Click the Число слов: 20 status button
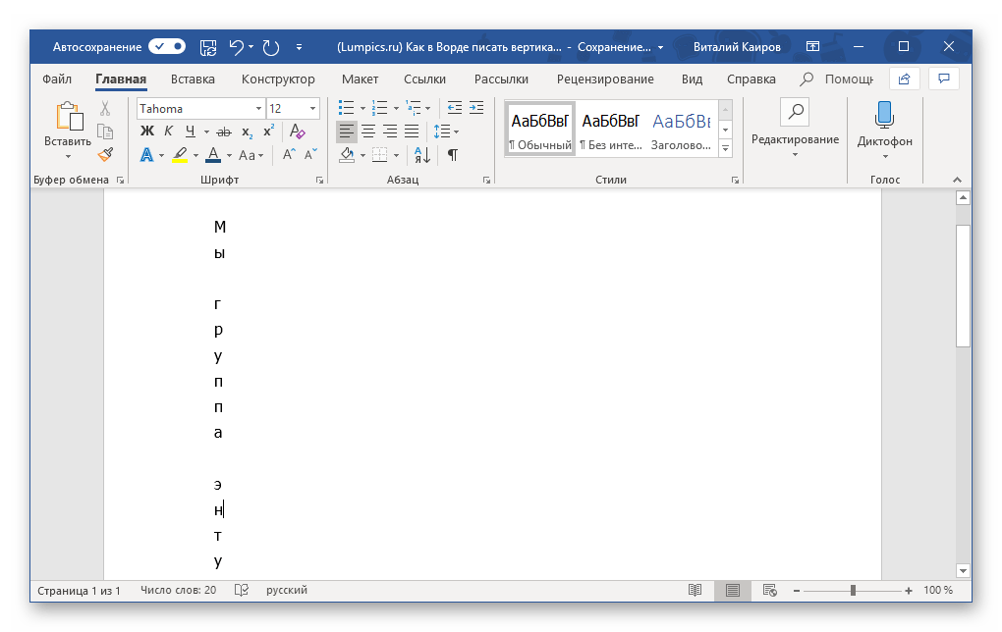 click(178, 591)
